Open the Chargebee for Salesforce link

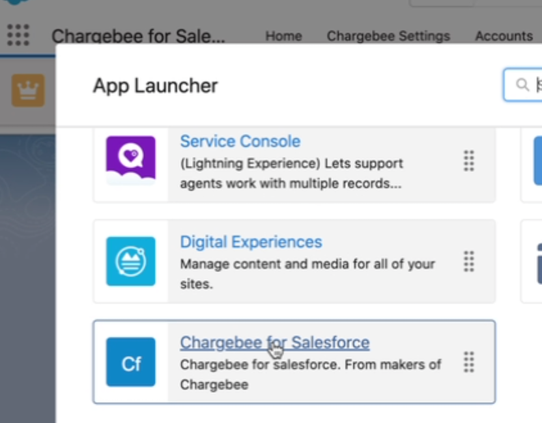click(274, 342)
